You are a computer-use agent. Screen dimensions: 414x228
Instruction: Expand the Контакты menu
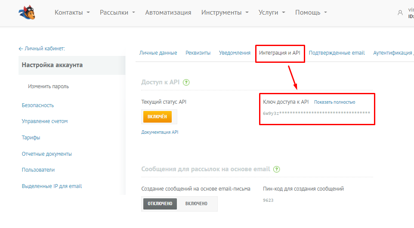[x=72, y=12]
